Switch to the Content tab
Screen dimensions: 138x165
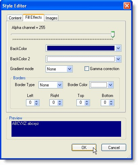click(15, 18)
